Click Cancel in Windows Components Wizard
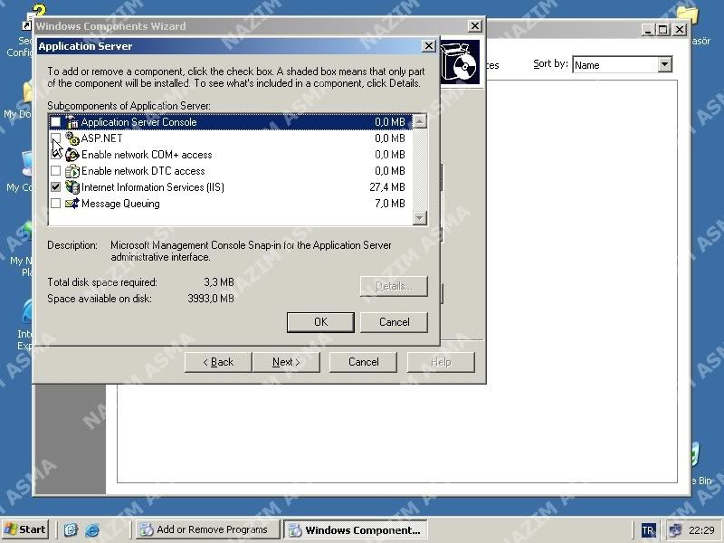 pyautogui.click(x=363, y=362)
